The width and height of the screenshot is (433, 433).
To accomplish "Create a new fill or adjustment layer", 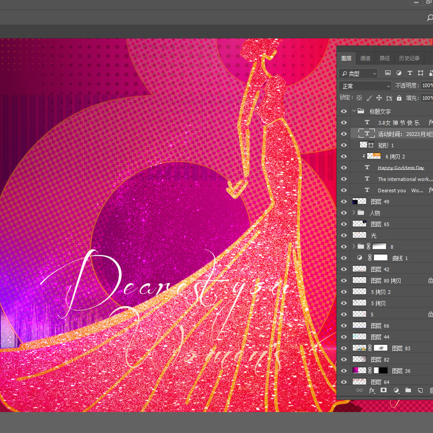I will pos(396,390).
